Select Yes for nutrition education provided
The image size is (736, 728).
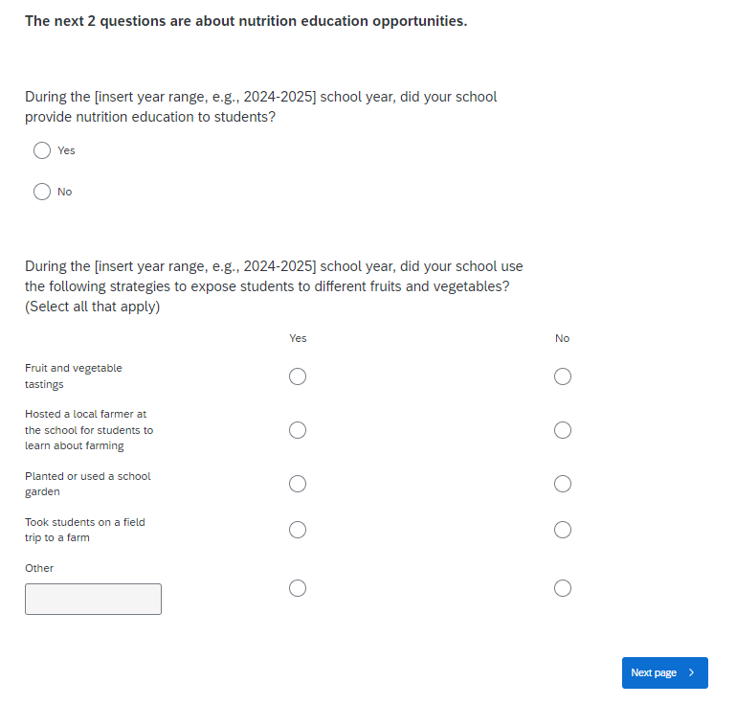pos(42,150)
